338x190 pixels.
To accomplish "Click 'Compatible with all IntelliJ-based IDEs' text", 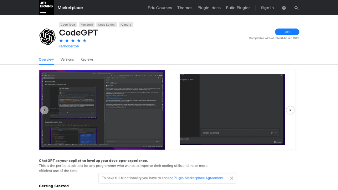I will click(x=274, y=38).
